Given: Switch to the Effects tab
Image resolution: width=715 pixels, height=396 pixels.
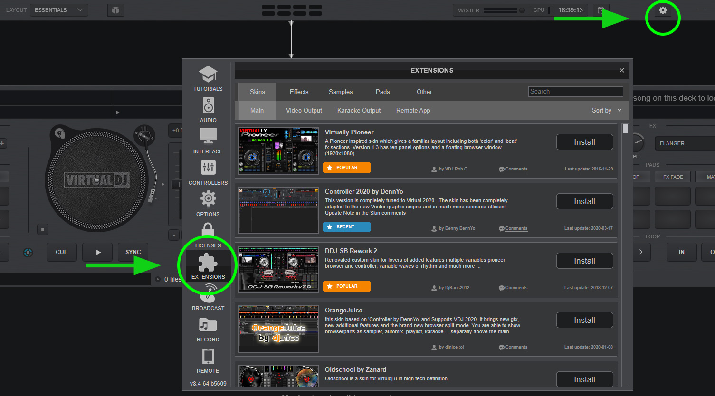Looking at the screenshot, I should point(299,92).
